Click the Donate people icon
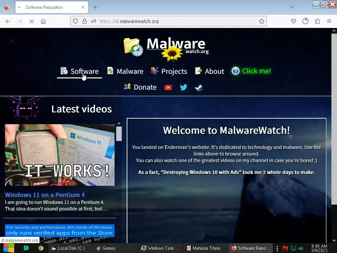Image resolution: width=337 pixels, height=253 pixels. click(127, 87)
